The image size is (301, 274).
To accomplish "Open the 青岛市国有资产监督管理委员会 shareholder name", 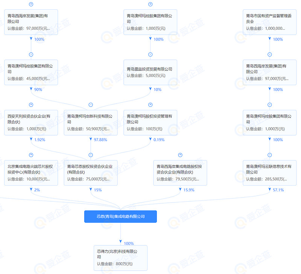I will (269, 18).
